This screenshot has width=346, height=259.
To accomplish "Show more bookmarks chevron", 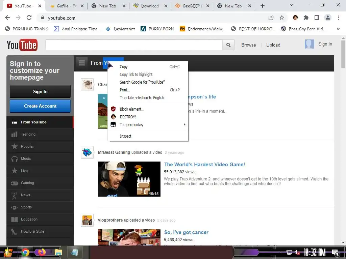I will coord(338,29).
